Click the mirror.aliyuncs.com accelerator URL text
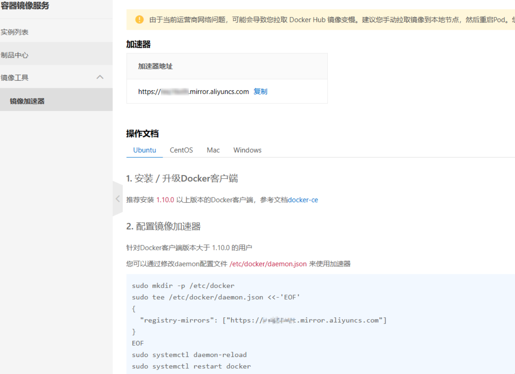Image resolution: width=515 pixels, height=374 pixels. pos(194,92)
